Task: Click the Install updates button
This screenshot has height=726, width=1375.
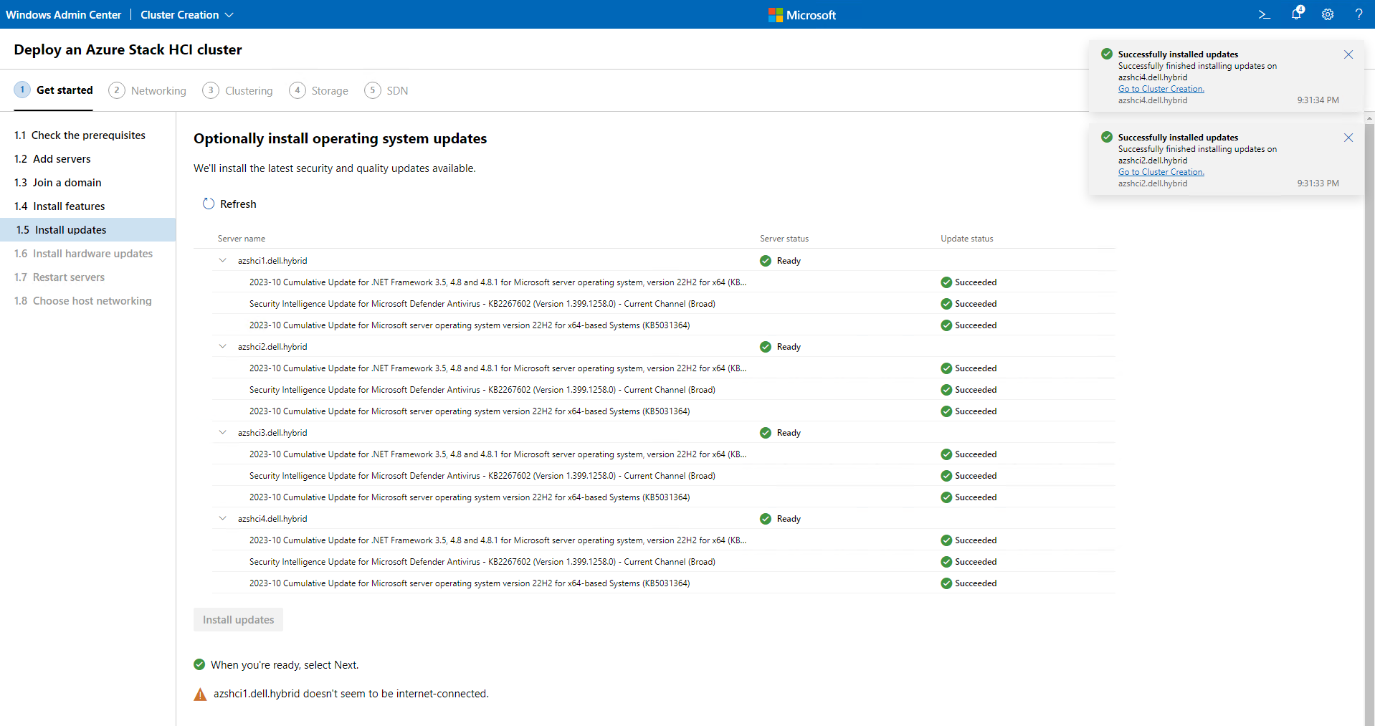Action: tap(238, 620)
